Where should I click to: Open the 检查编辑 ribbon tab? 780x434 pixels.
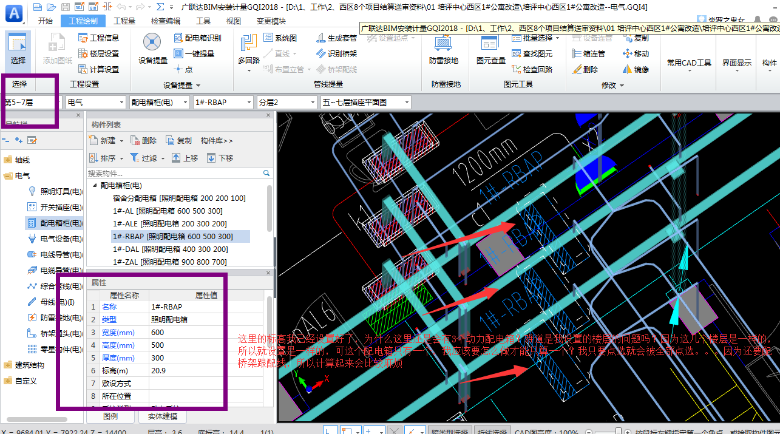(x=166, y=21)
